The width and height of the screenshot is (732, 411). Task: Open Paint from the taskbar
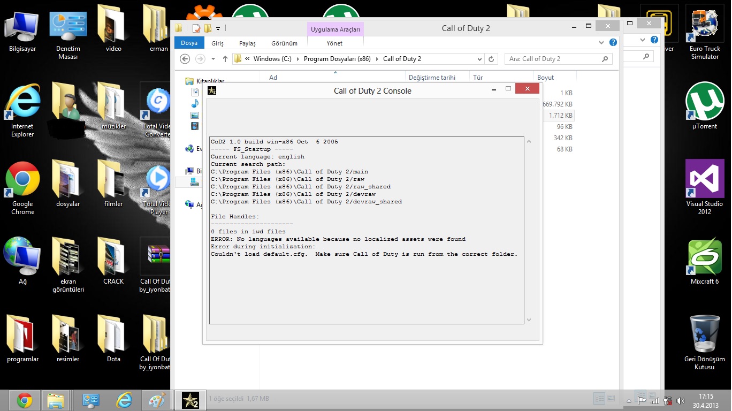point(157,400)
